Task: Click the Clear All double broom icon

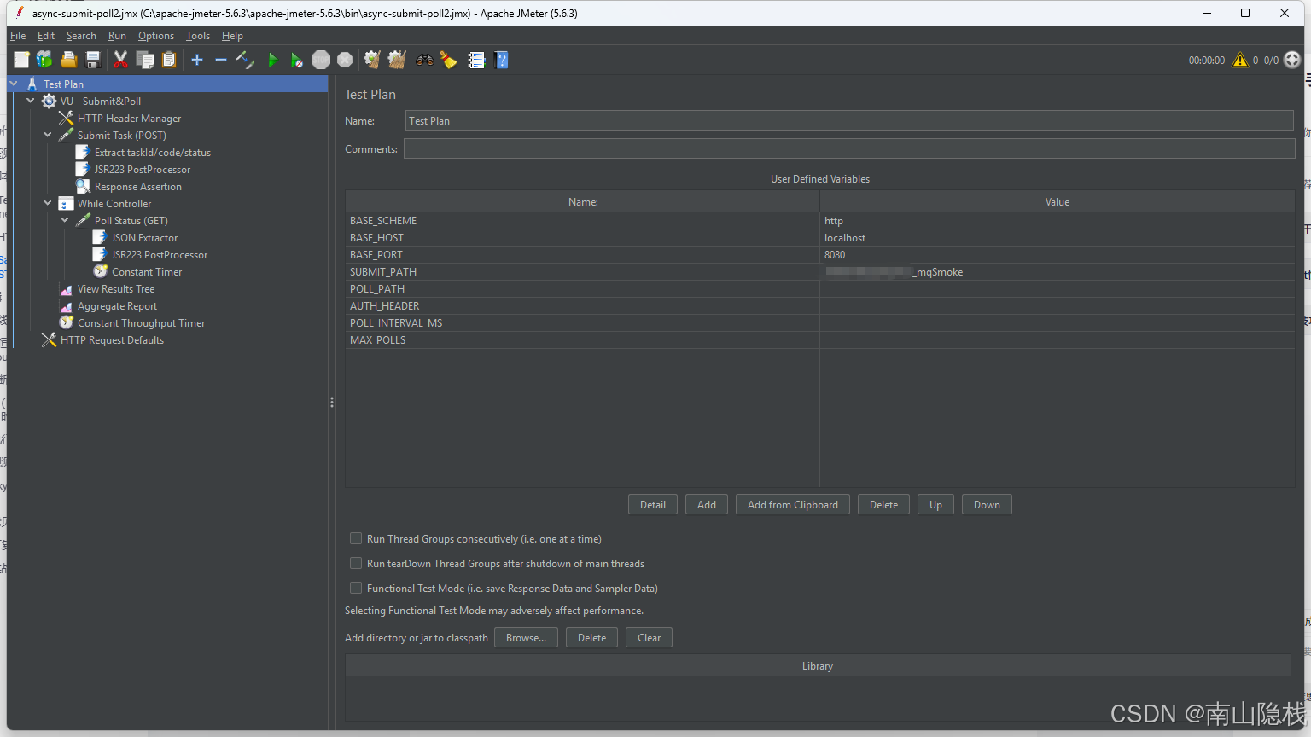Action: tap(397, 60)
